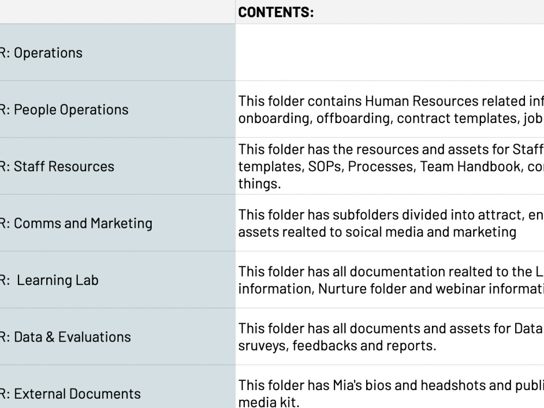The height and width of the screenshot is (408, 544).
Task: Select the Team Handbook description cell
Action: click(390, 166)
